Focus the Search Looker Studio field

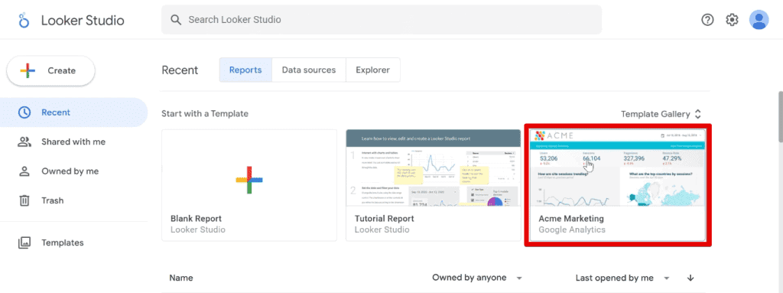(382, 20)
